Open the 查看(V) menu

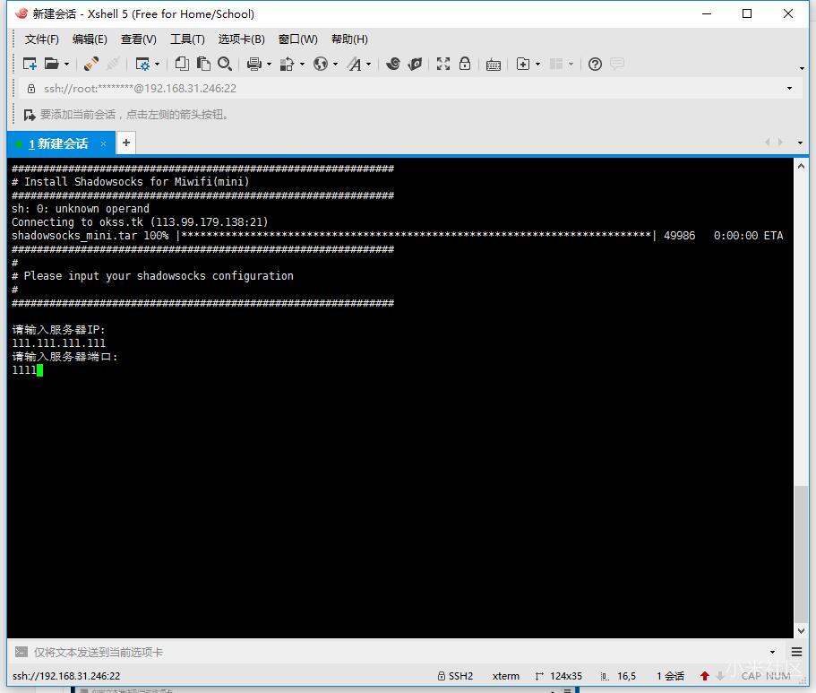click(139, 39)
